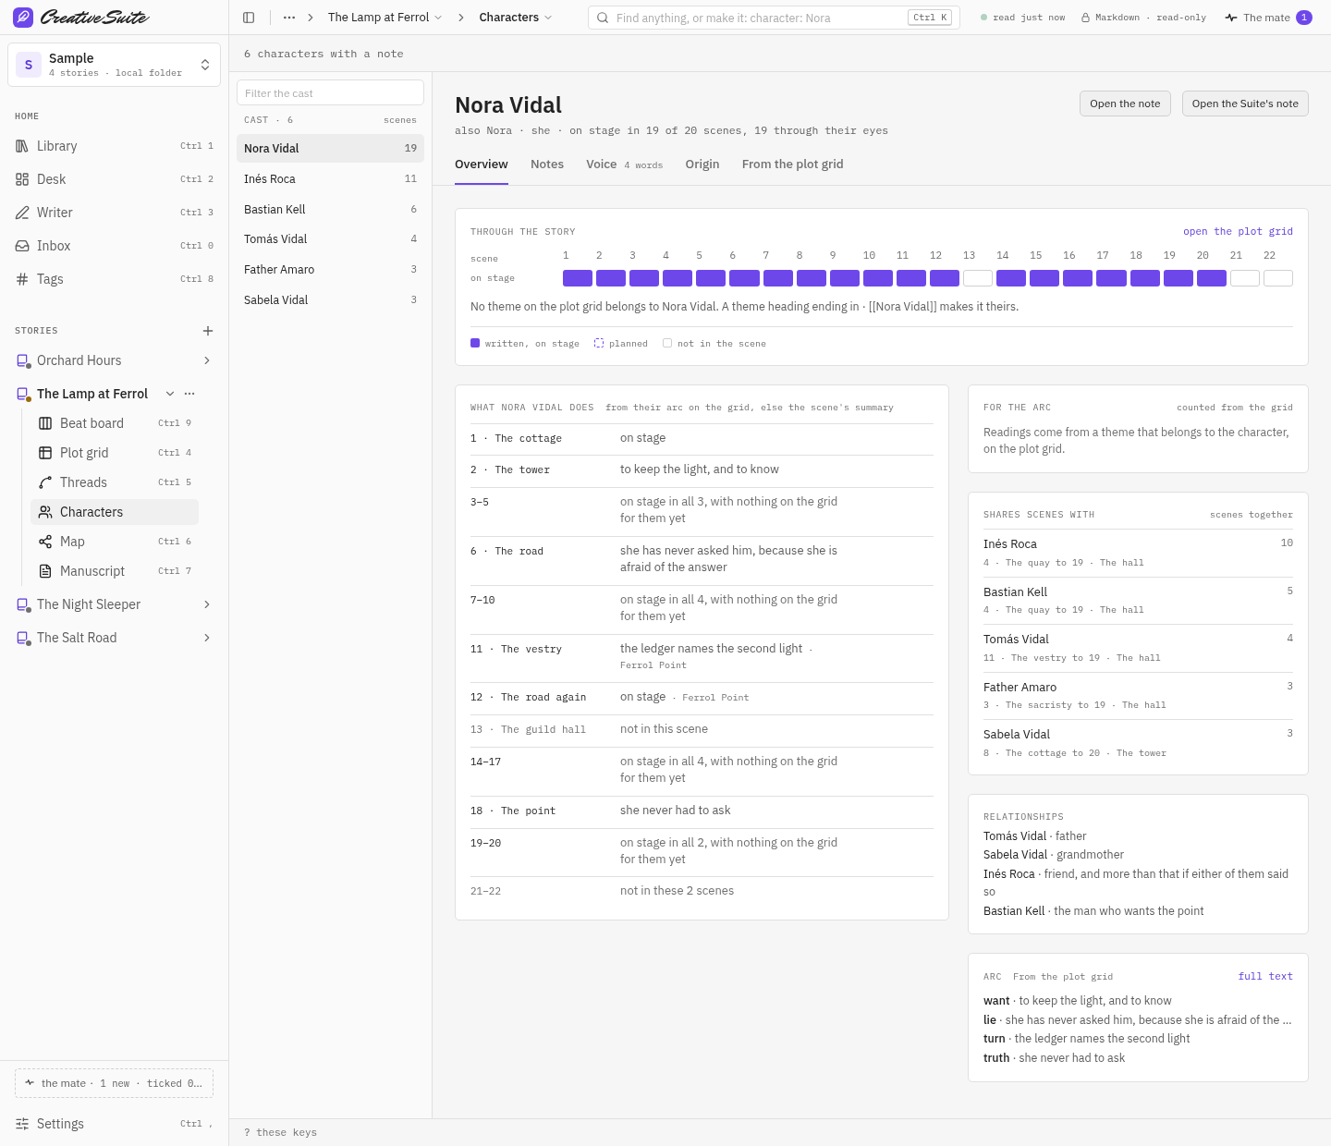Add a new story with plus icon

208,331
